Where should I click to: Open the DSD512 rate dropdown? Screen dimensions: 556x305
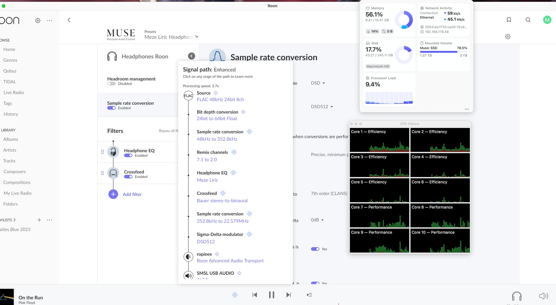(x=322, y=107)
